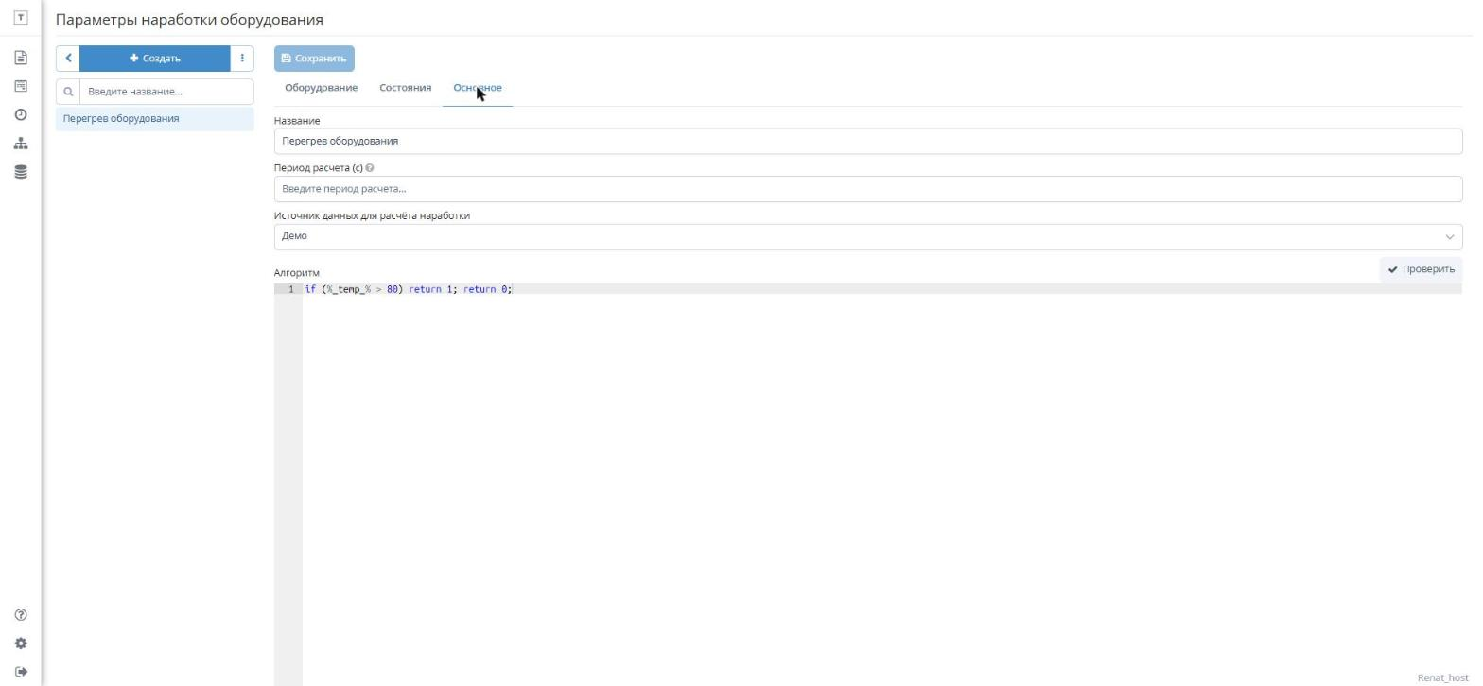This screenshot has width=1483, height=686.
Task: Open the calculator panel icon in sidebar
Action: pyautogui.click(x=21, y=86)
